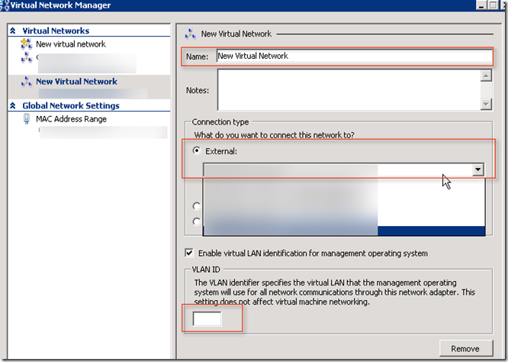The image size is (508, 362).
Task: Click the network icon in the right panel header
Action: pyautogui.click(x=191, y=34)
